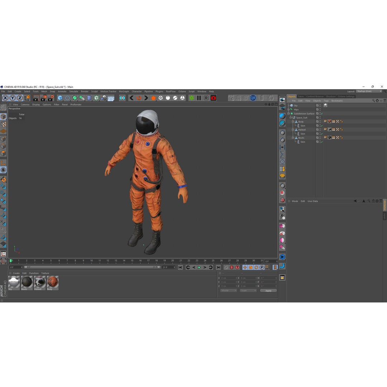Open the World coordinate dropdown
The image size is (387, 387).
[228, 291]
